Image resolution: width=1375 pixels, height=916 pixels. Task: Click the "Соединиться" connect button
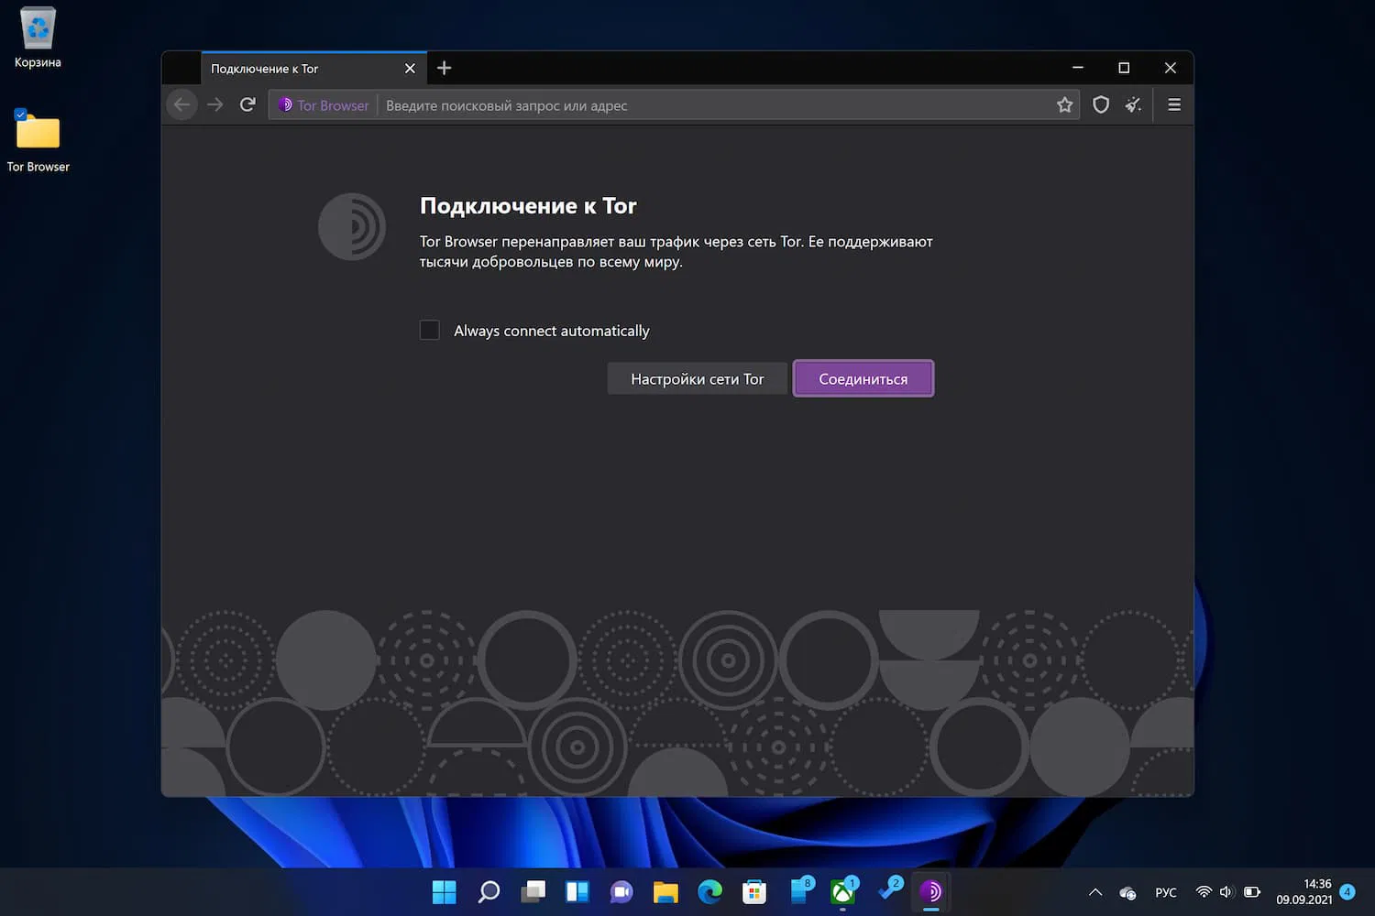[863, 379]
